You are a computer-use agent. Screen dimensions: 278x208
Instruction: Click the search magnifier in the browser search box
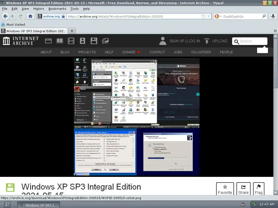pos(264,16)
